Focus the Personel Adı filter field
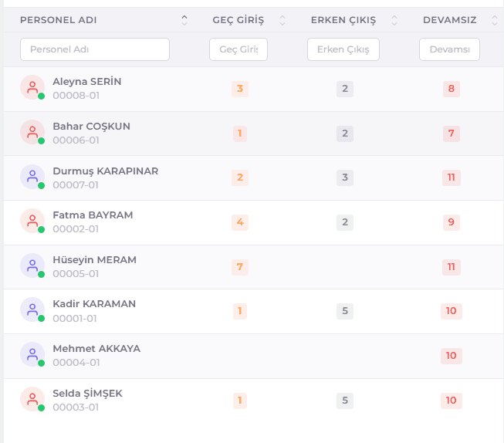The image size is (504, 443). pos(95,49)
